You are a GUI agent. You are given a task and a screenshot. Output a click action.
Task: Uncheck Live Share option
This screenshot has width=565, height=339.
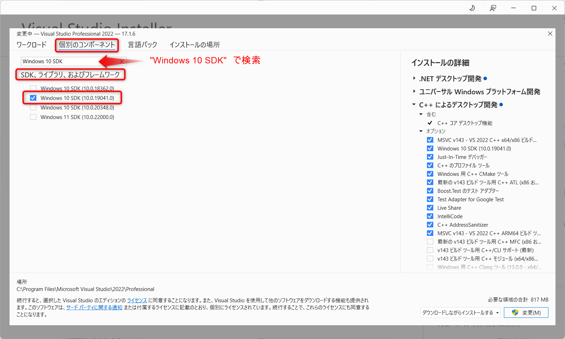430,208
